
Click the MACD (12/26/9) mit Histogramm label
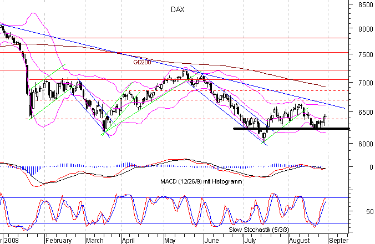coord(201,182)
